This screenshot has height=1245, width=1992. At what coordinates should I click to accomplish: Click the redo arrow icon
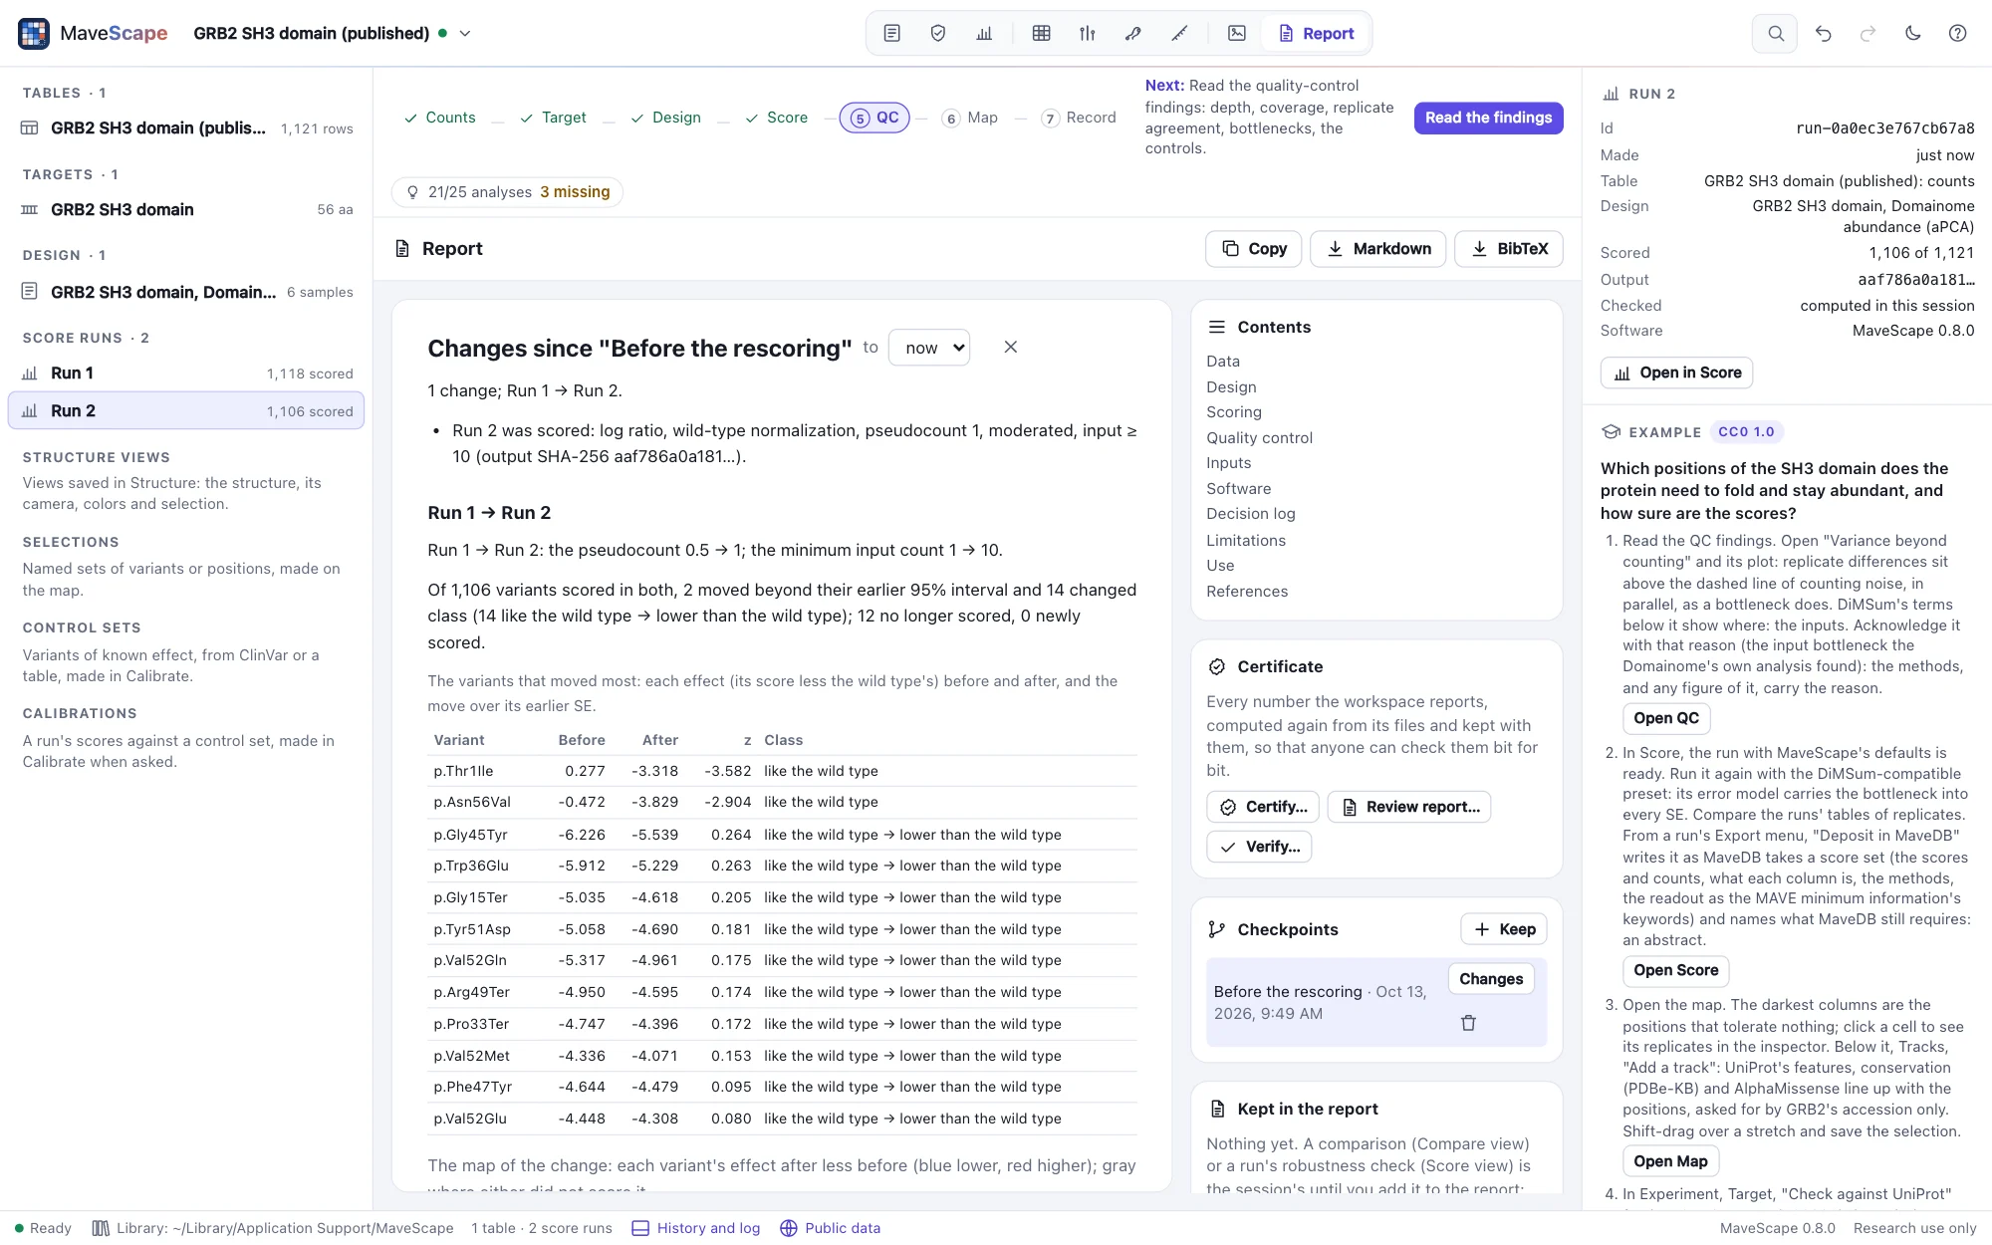[1867, 33]
